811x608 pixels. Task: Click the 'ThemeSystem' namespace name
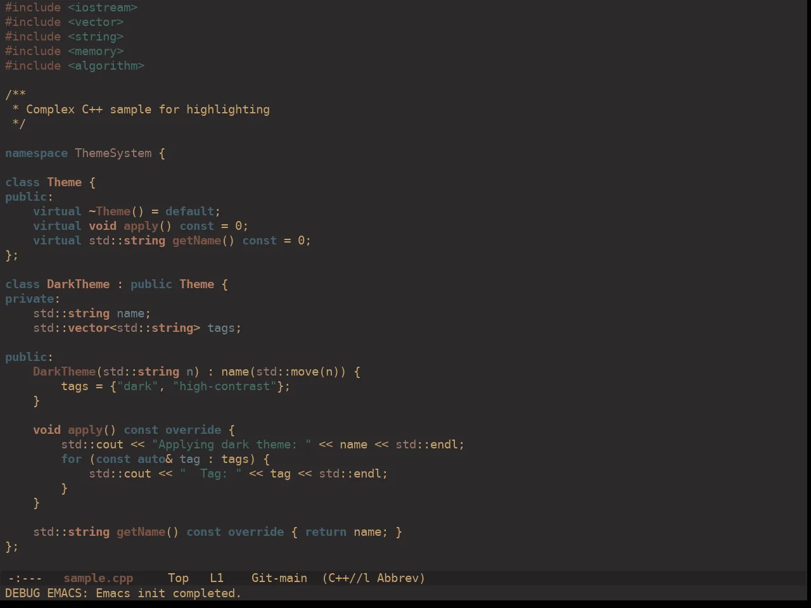pos(113,153)
